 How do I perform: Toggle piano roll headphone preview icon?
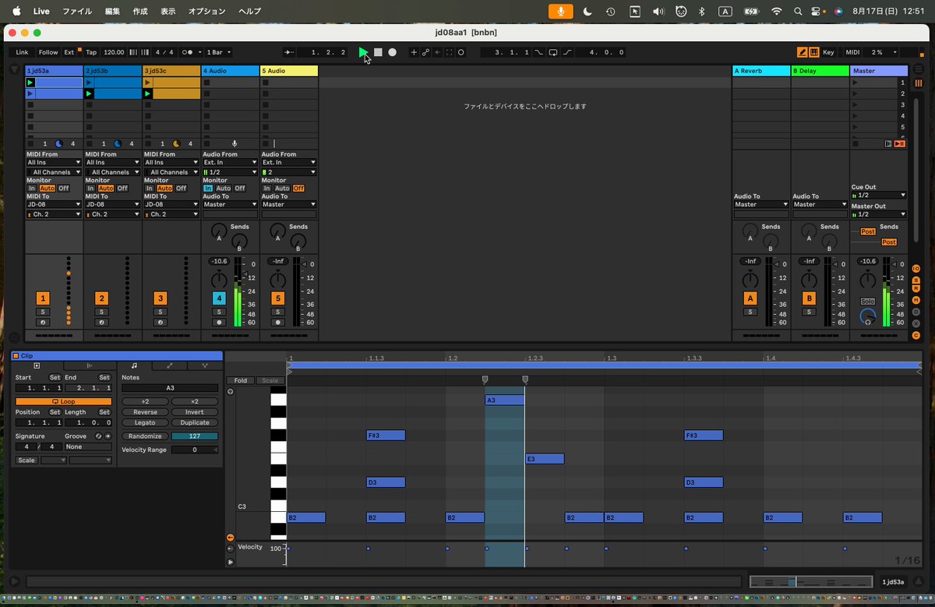[x=230, y=391]
